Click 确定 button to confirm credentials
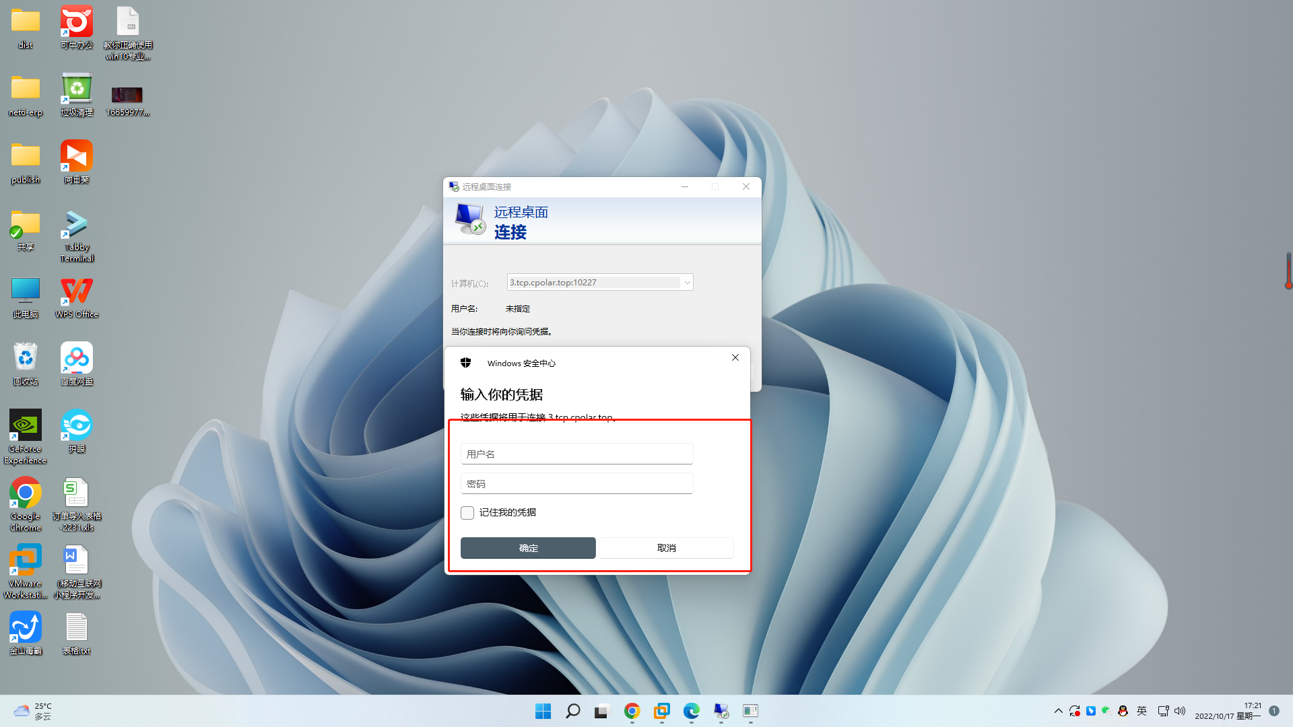Image resolution: width=1293 pixels, height=727 pixels. (x=529, y=548)
